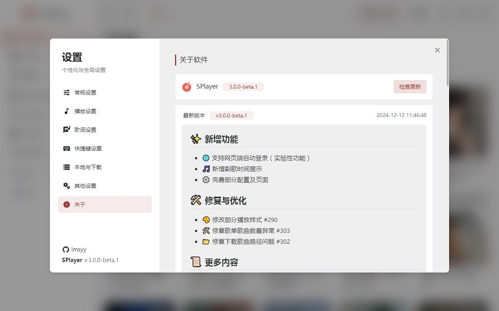Click the v3.0.0-beta.1 tag beside 最新版本
The image size is (499, 311).
(232, 115)
